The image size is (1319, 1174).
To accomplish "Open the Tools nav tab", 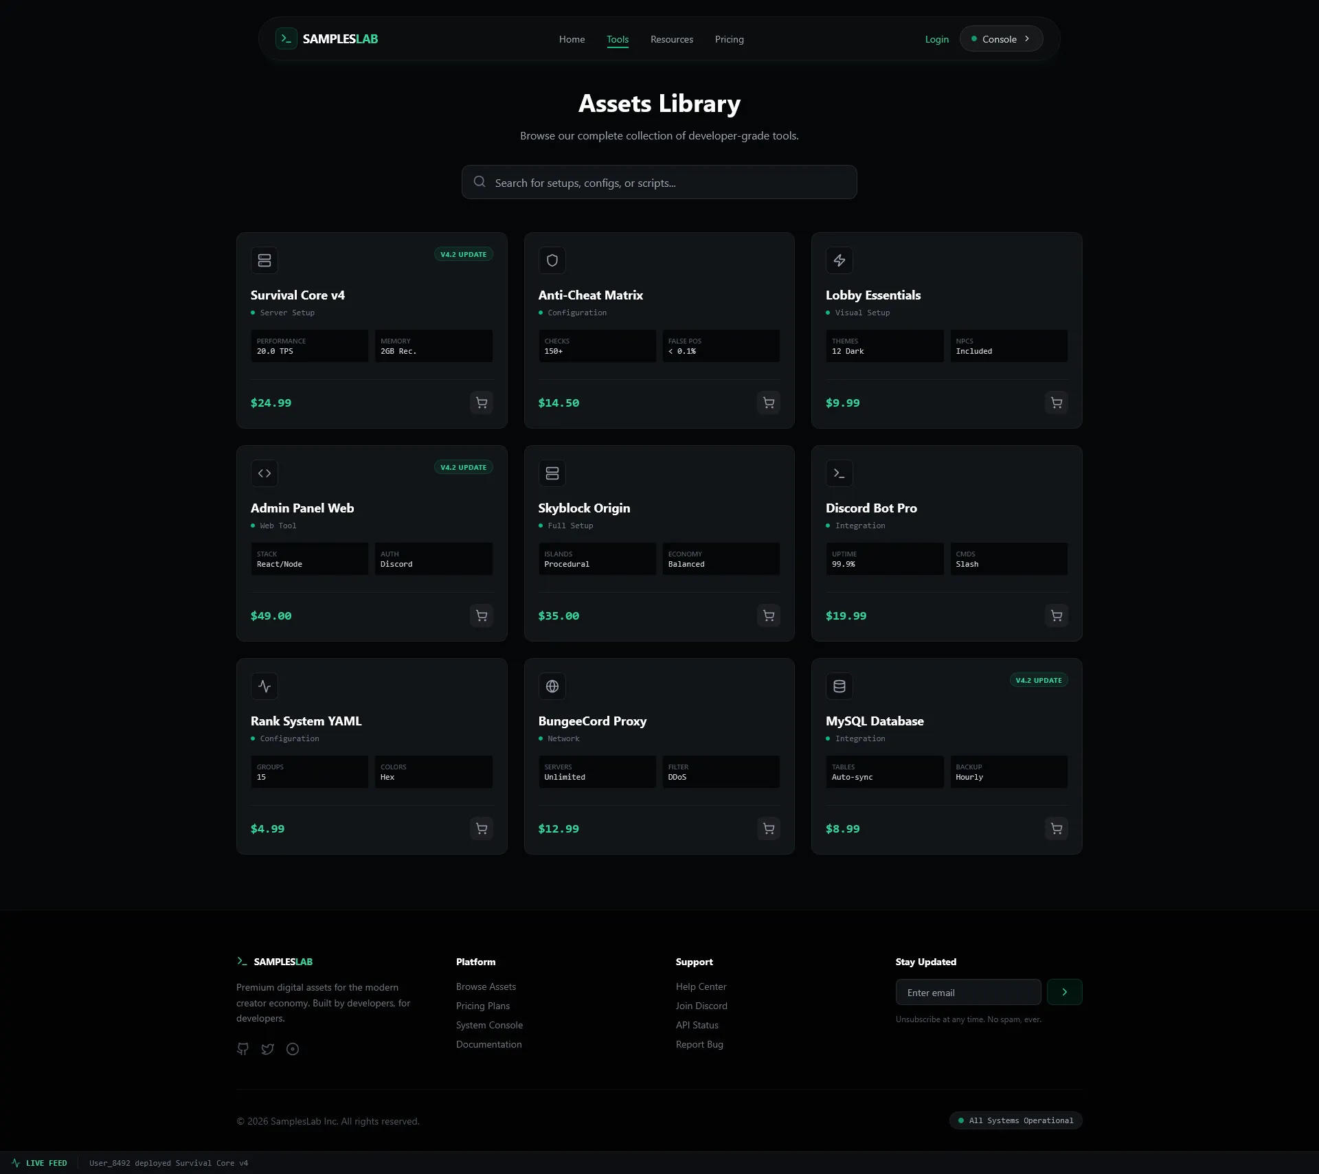I will (617, 39).
